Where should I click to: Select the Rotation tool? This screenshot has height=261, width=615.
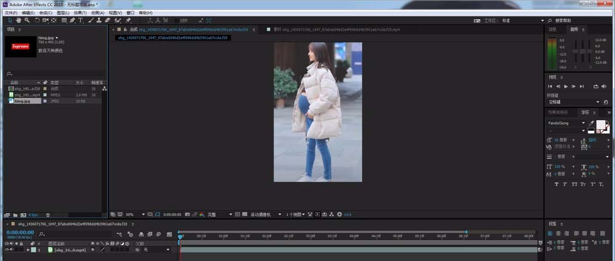(38, 20)
